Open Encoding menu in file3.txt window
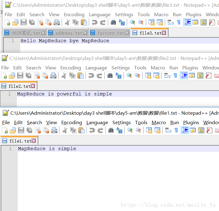This screenshot has height=211, width=219. pyautogui.click(x=74, y=14)
